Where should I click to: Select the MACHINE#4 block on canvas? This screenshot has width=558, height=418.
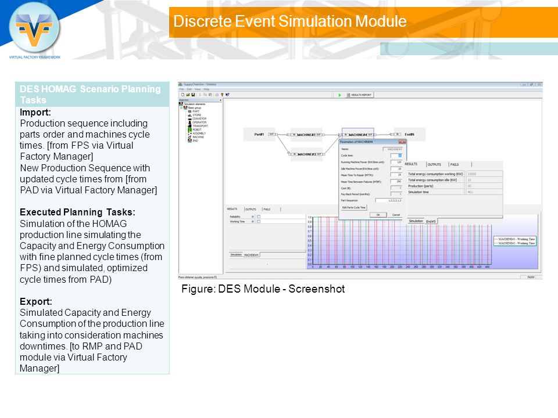pos(357,135)
